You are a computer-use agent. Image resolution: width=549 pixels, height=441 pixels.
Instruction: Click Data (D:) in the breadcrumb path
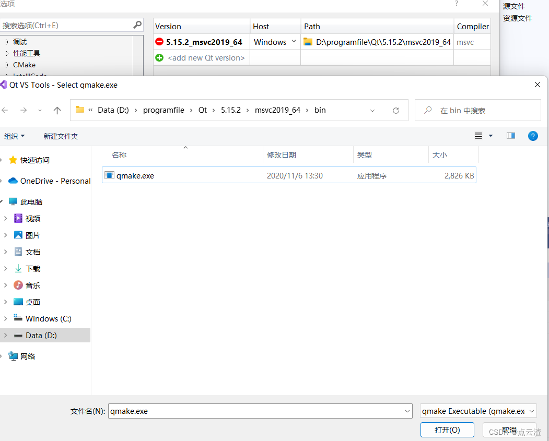pyautogui.click(x=113, y=110)
